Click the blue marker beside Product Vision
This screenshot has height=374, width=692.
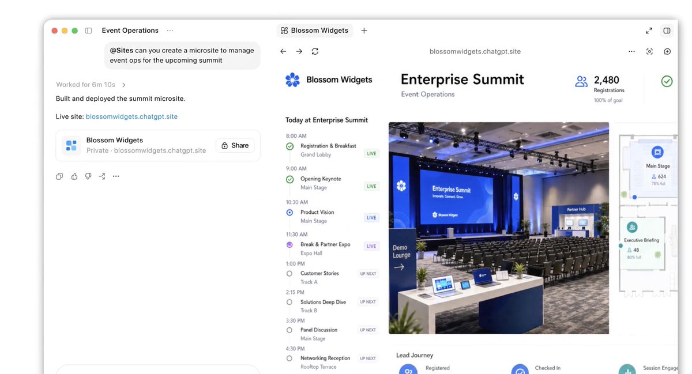tap(289, 213)
